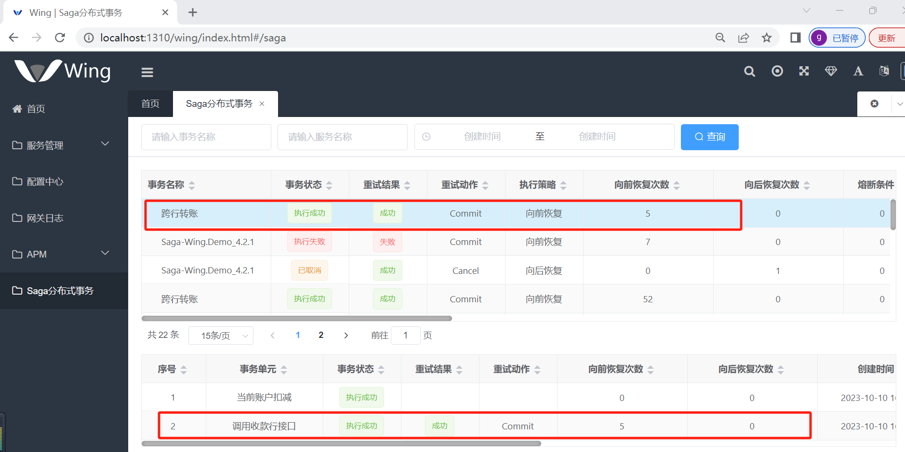The height and width of the screenshot is (452, 905).
Task: Share this page from the address bar
Action: (x=743, y=38)
